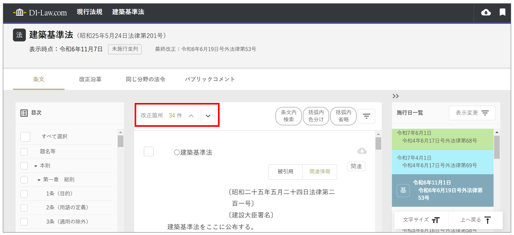Click the 条文内検索 button
The width and height of the screenshot is (514, 235).
point(289,116)
